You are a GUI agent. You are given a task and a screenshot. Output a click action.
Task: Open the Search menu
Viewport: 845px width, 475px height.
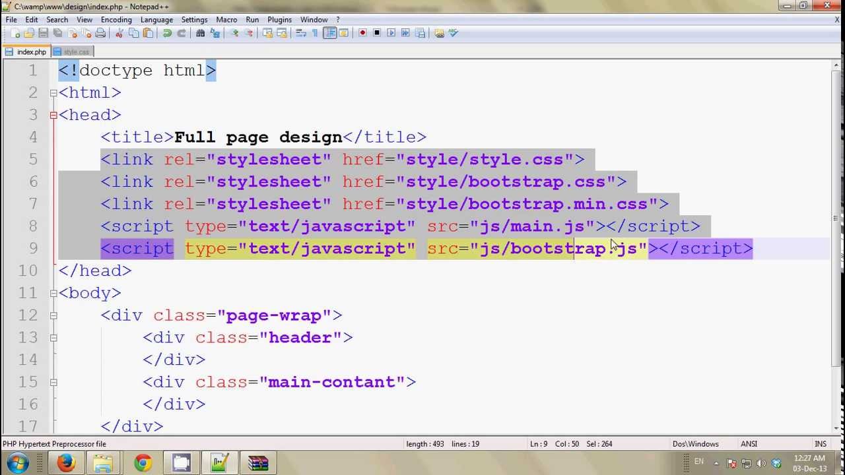click(x=57, y=20)
